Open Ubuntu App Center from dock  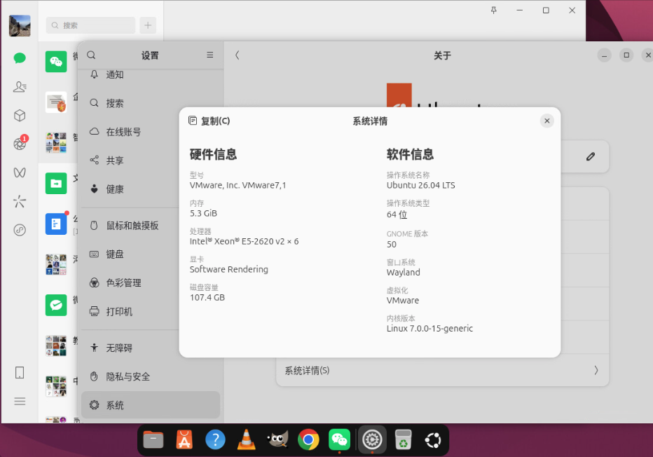tap(184, 440)
